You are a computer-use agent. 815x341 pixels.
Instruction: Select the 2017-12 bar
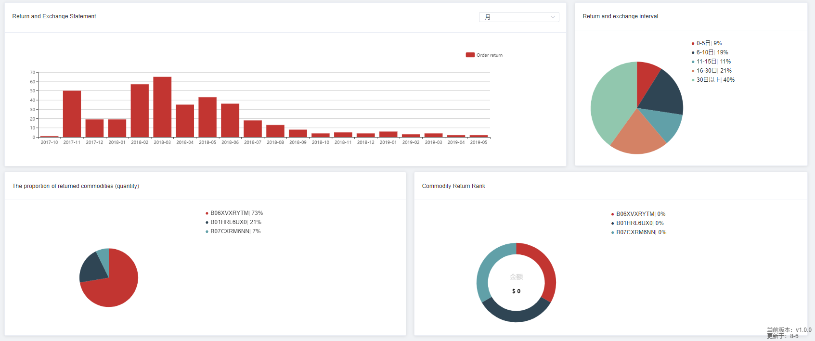click(94, 128)
